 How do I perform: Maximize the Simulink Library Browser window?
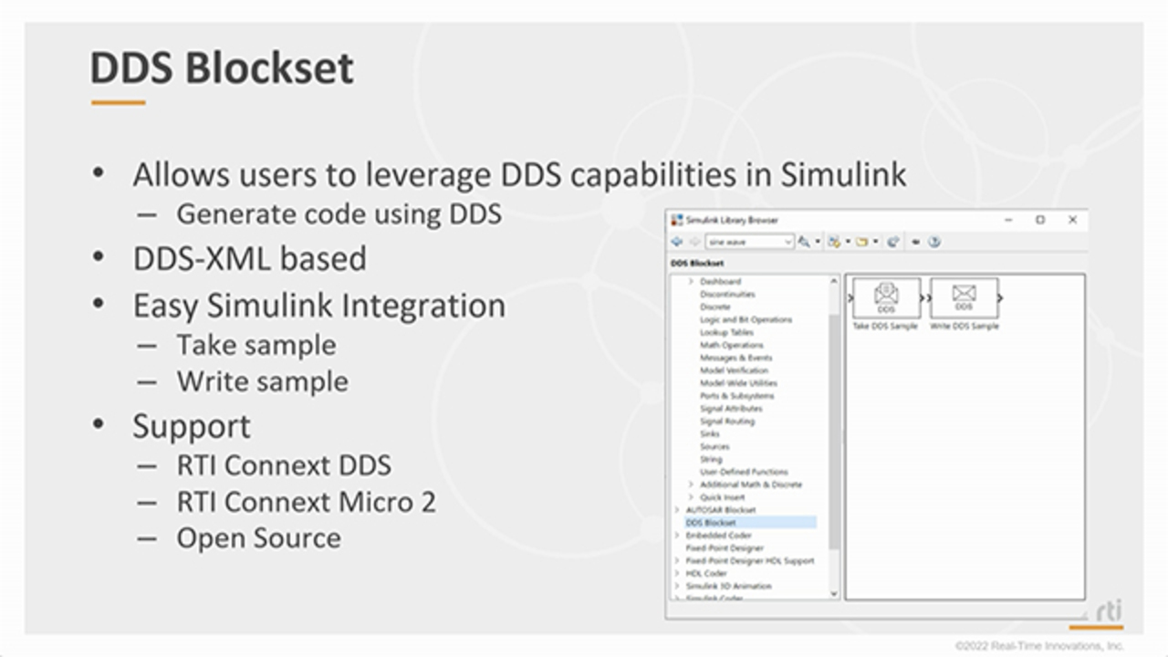(1039, 220)
